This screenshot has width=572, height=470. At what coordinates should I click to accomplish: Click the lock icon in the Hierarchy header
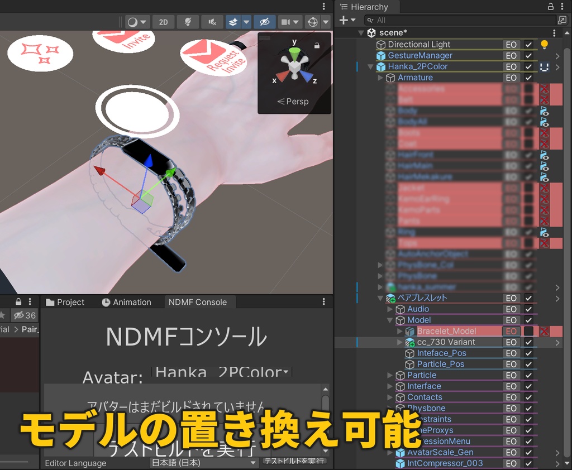551,5
